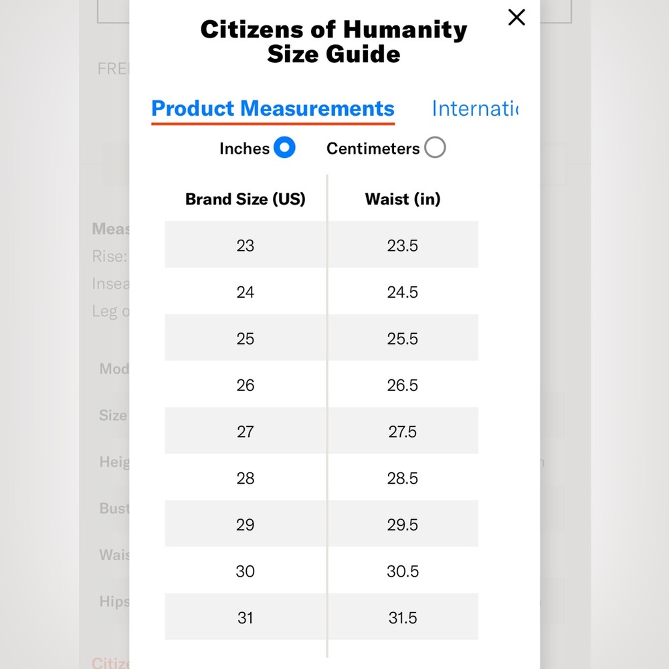Open the Product Measurements tab

click(x=273, y=108)
